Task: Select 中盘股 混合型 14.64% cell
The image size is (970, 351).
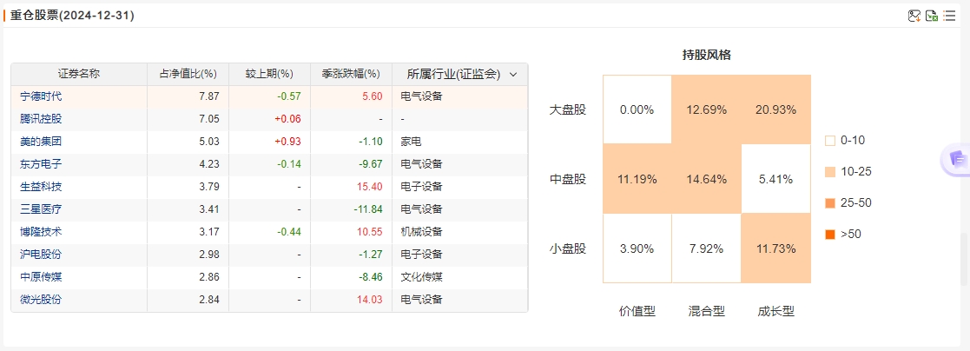Action: point(707,180)
